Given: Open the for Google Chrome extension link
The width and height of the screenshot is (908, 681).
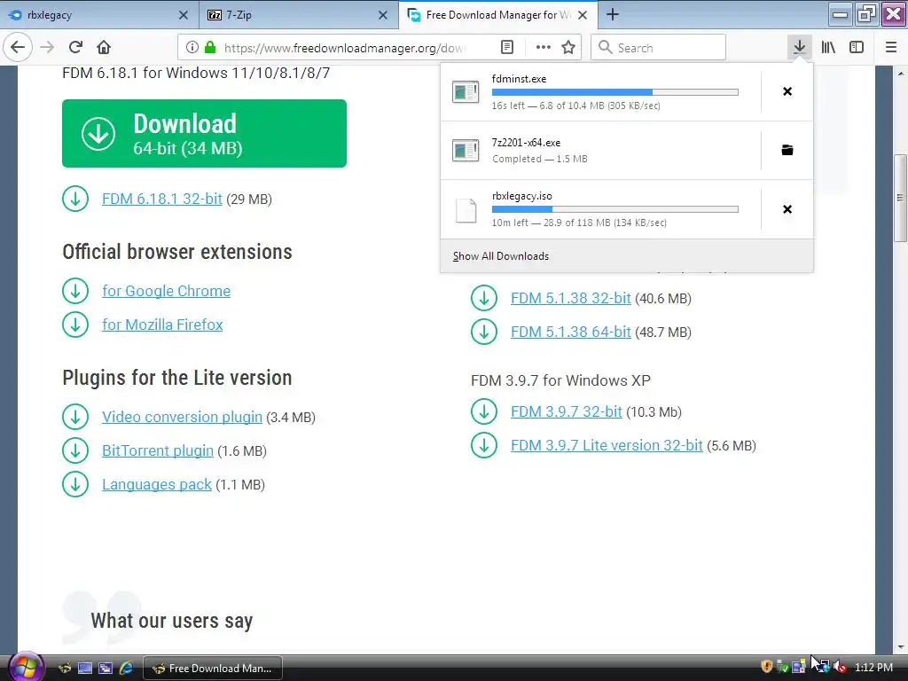Looking at the screenshot, I should tap(166, 291).
